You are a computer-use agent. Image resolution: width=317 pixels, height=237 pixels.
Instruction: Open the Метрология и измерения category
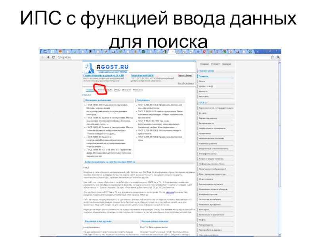point(215,128)
